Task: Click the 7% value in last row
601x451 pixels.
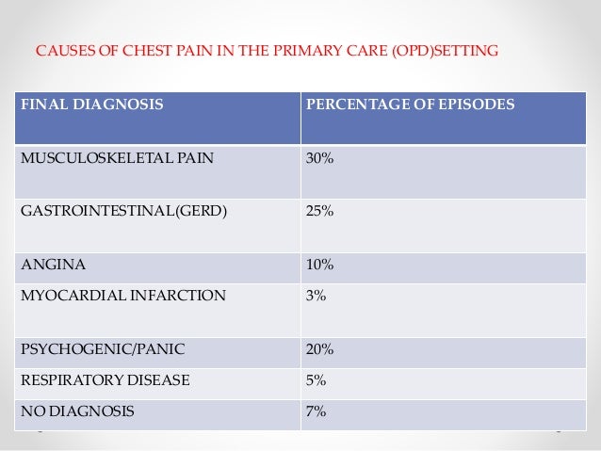Action: 316,411
